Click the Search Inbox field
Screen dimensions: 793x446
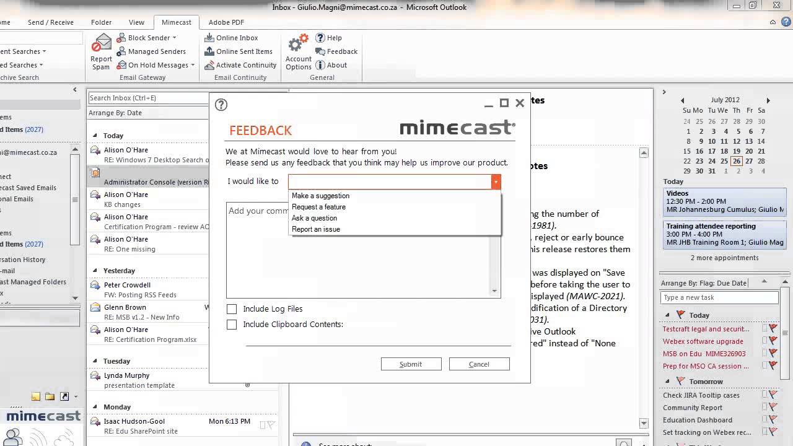[149, 98]
